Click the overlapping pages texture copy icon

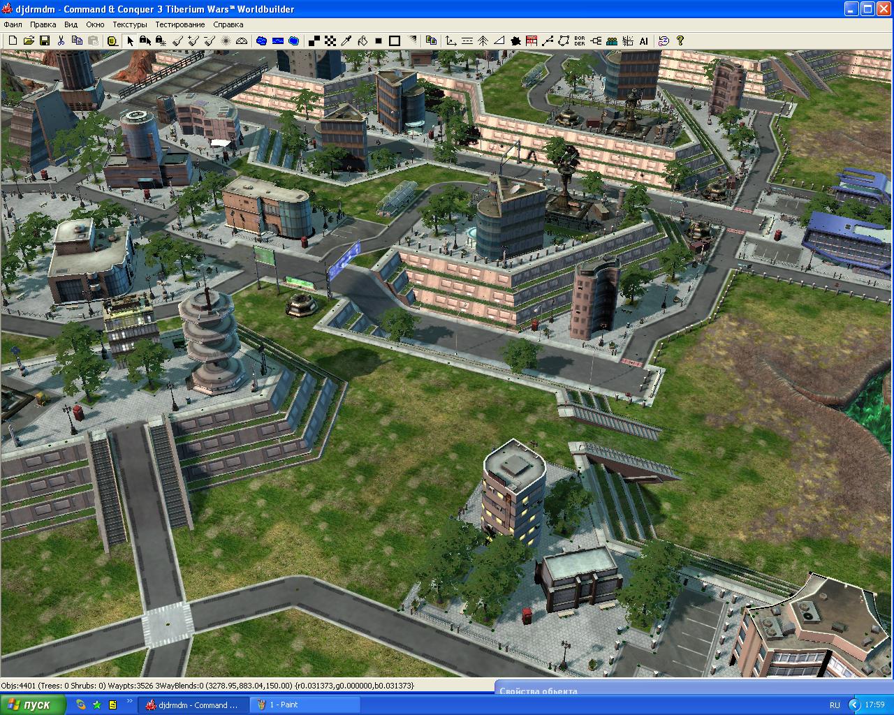[x=432, y=41]
